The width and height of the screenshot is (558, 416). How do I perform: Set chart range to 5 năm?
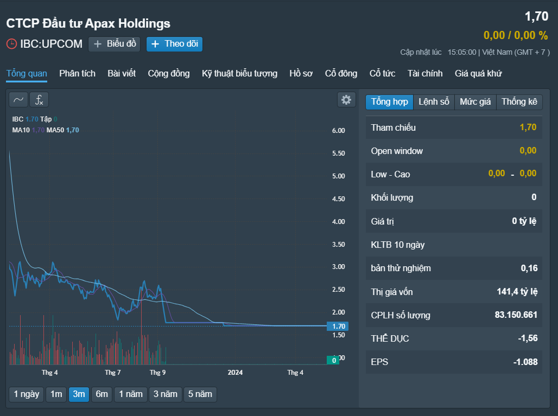point(200,394)
